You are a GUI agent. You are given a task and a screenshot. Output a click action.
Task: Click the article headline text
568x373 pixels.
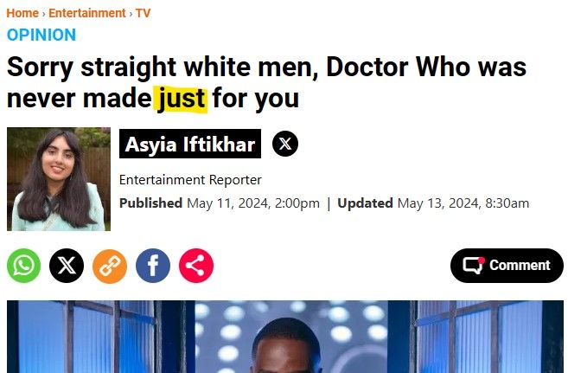coord(266,82)
